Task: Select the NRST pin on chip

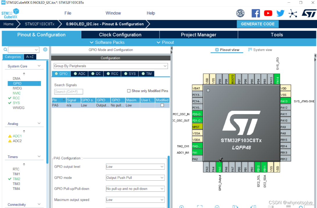Action: 197,127
